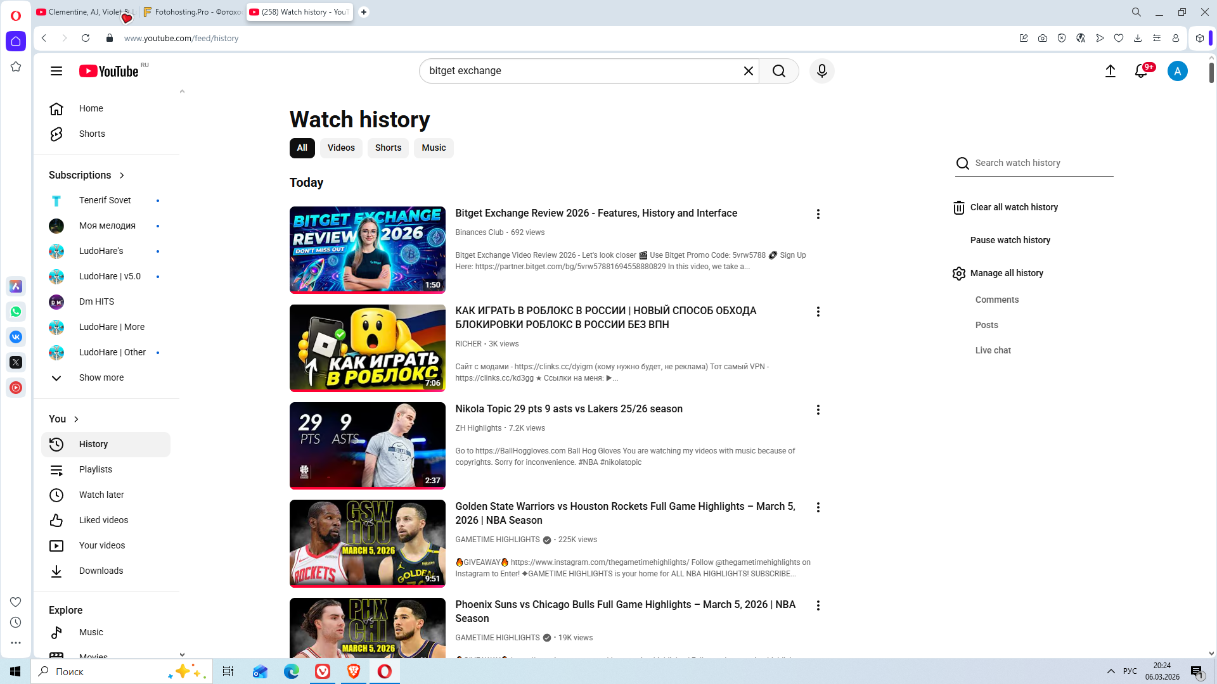Open options for Bitget Exchange Review video
Viewport: 1217px width, 684px height.
coord(818,214)
